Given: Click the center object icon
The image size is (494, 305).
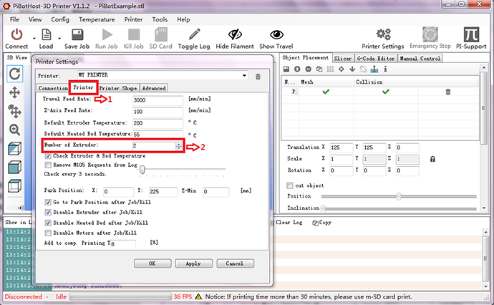Looking at the screenshot, I should (342, 69).
